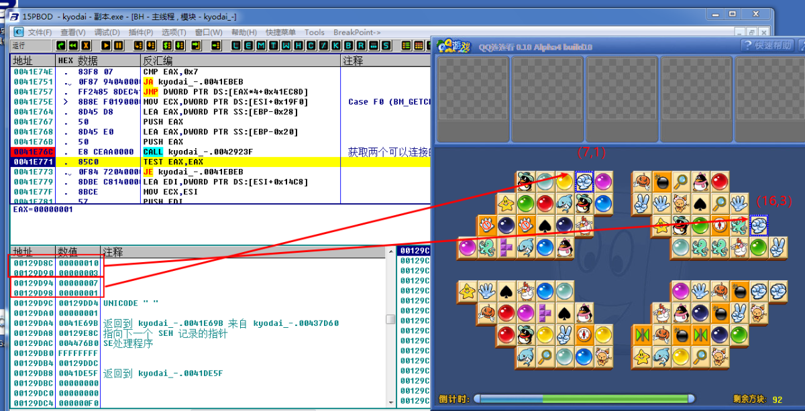Screen dimensions: 805x411
Task: Pause execution with the pause icon
Action: (x=119, y=46)
